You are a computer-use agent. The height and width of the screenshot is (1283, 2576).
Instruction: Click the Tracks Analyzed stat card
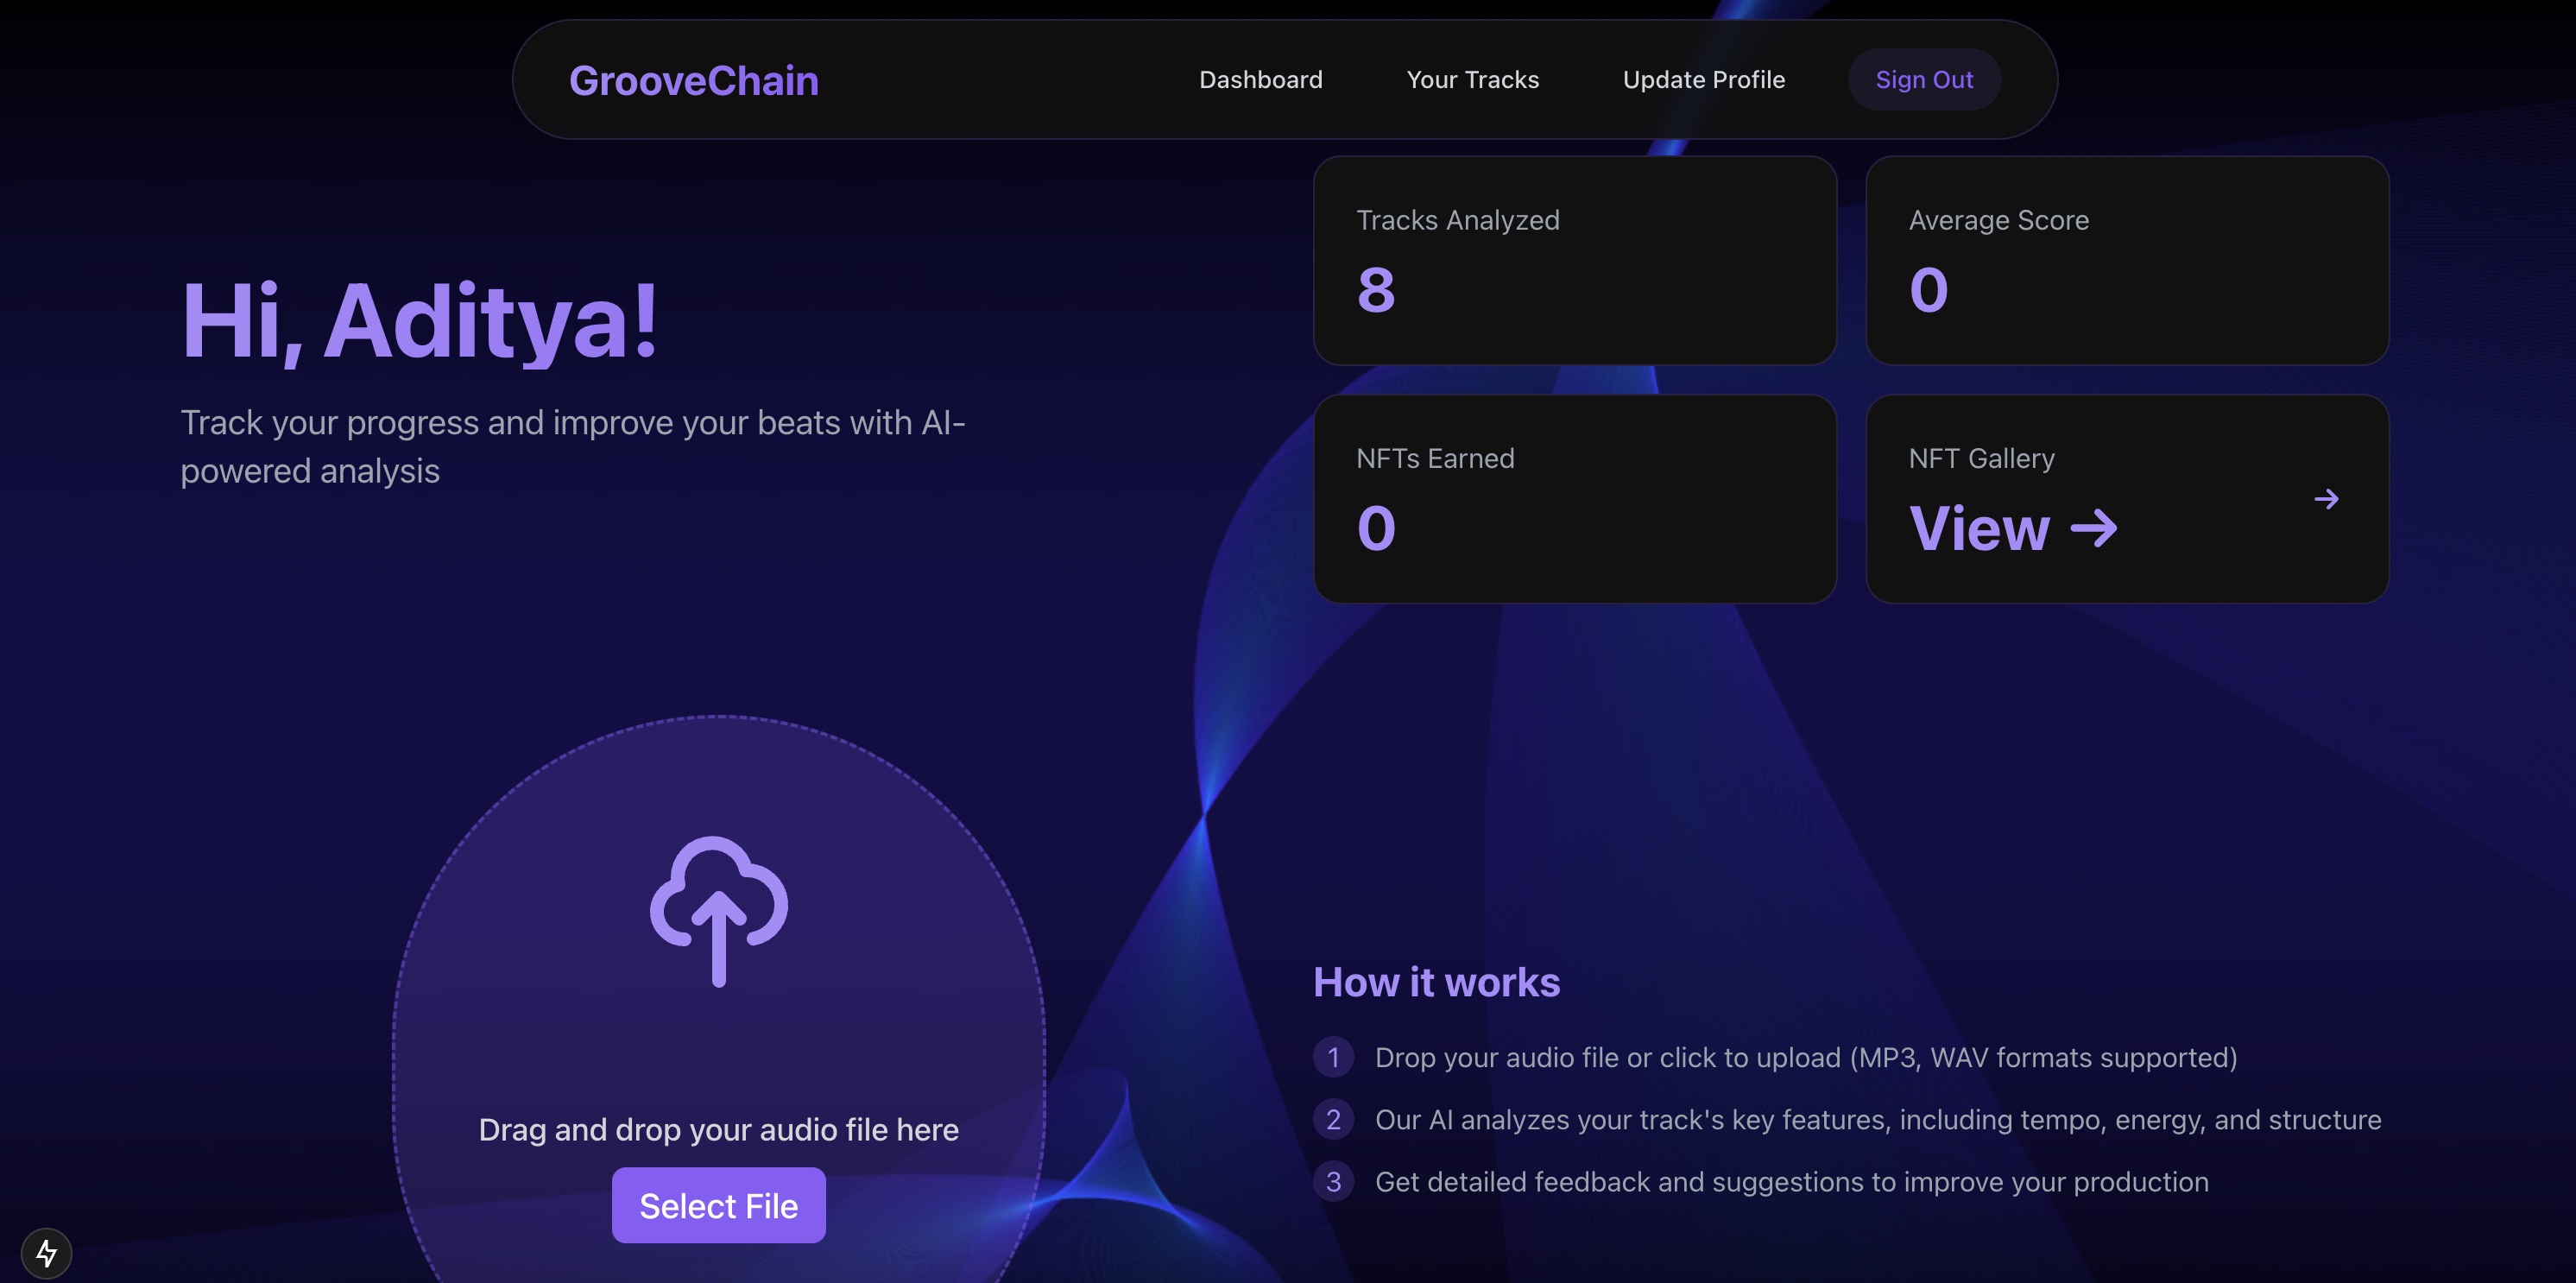[1574, 260]
